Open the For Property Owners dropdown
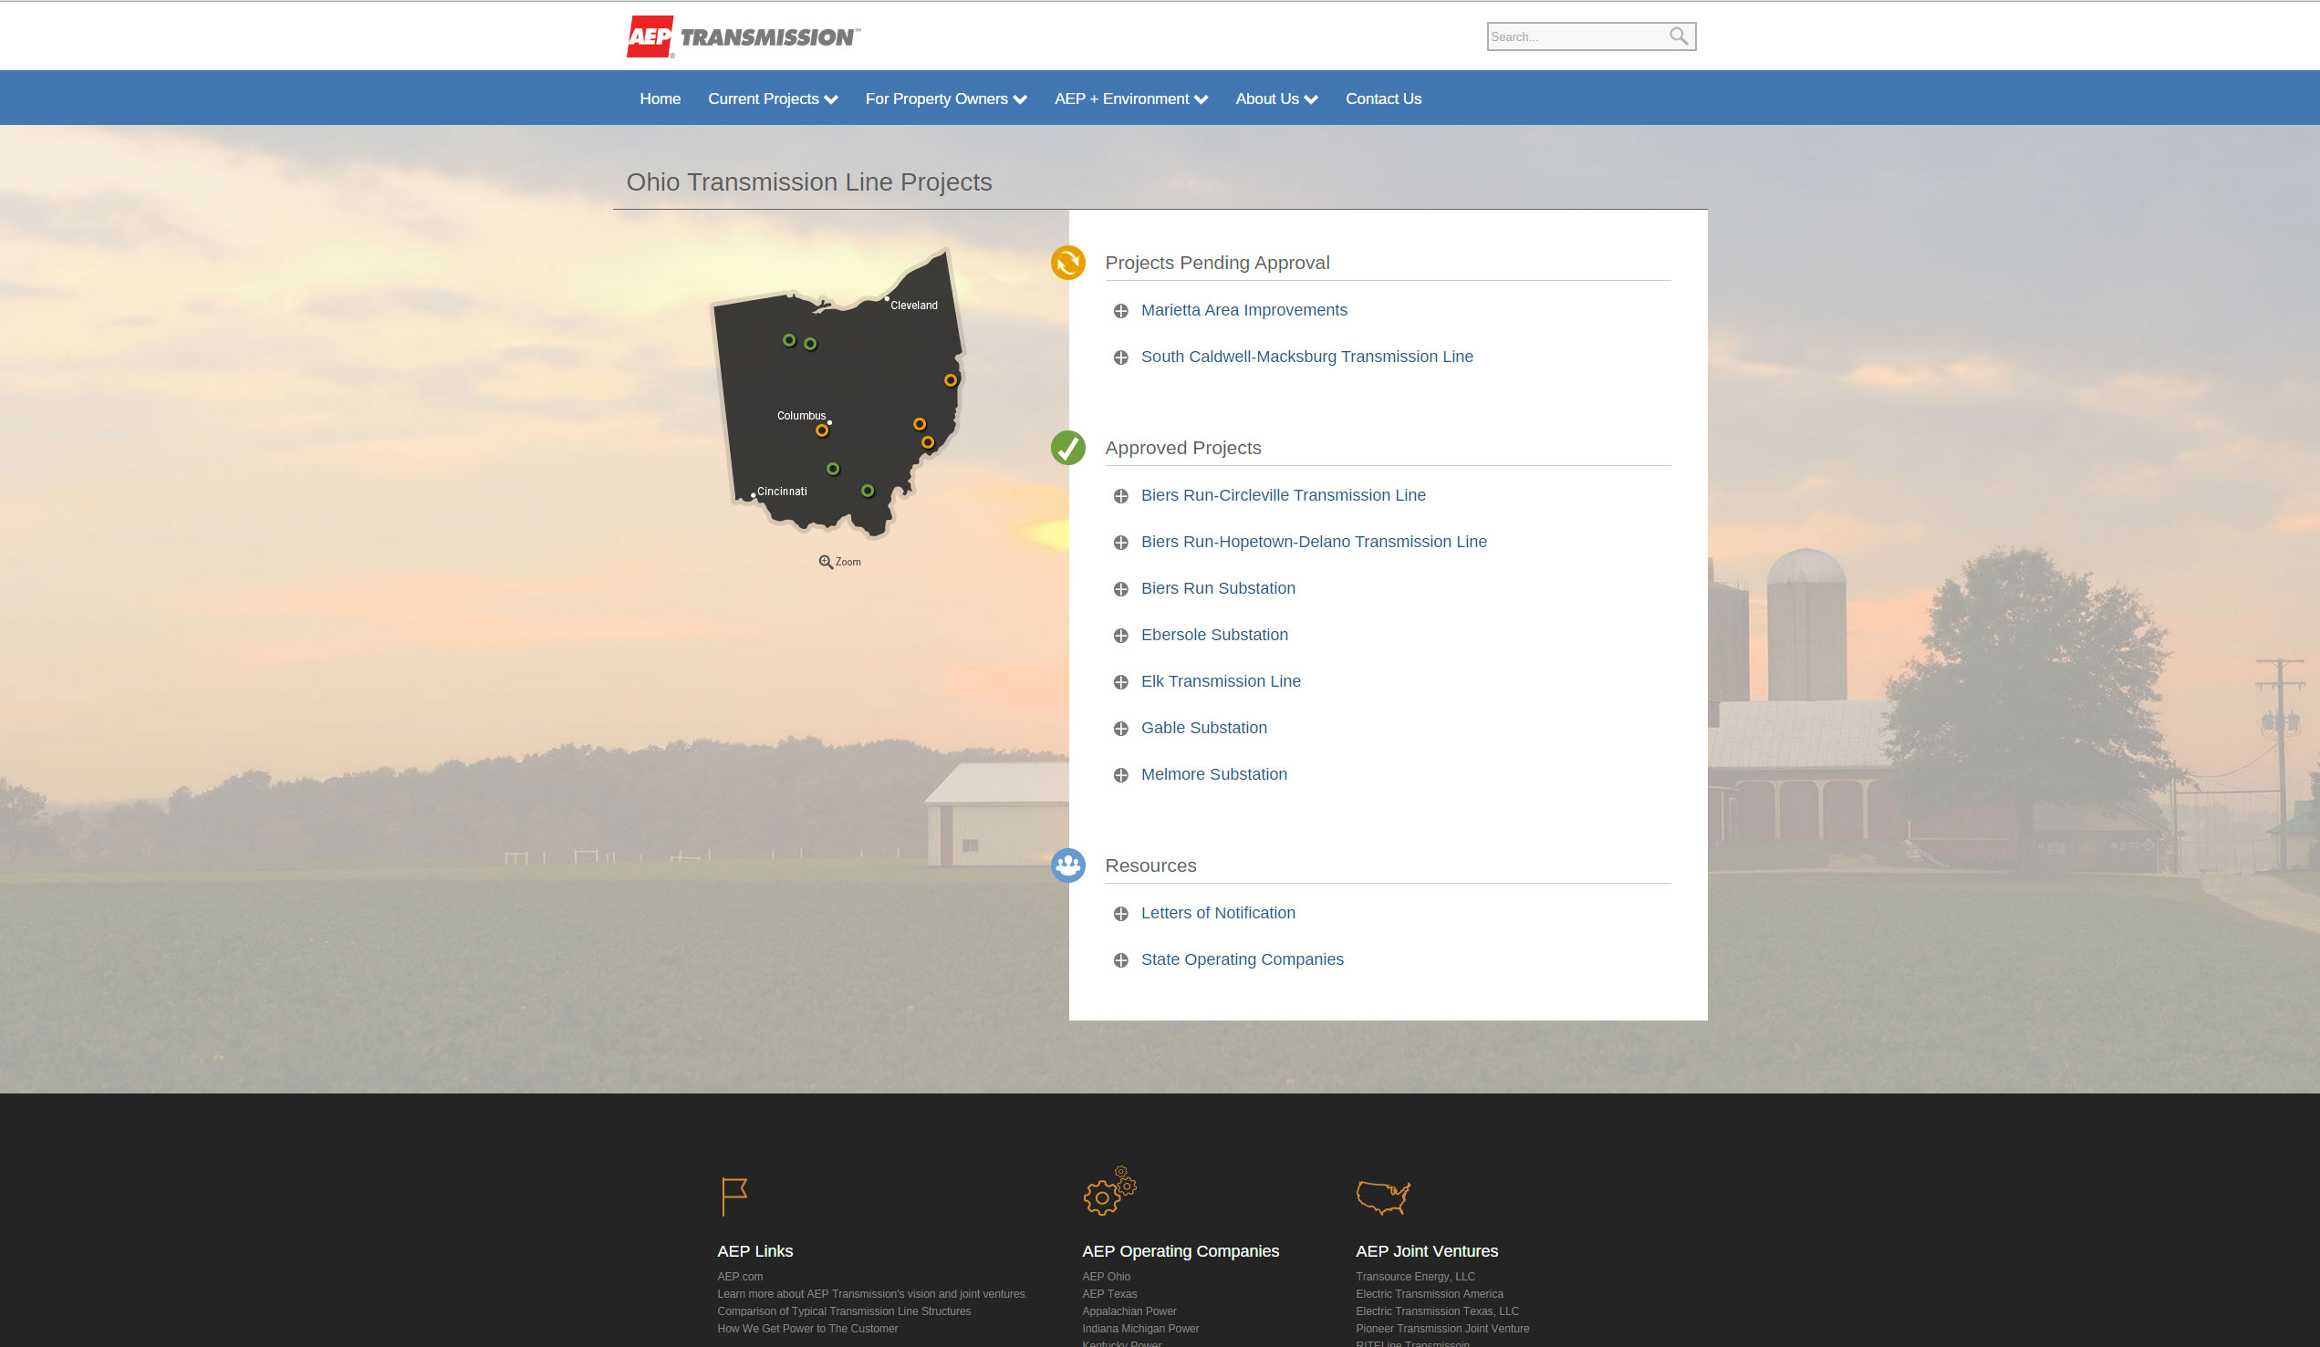Screen dimensions: 2320x1347 pos(945,98)
